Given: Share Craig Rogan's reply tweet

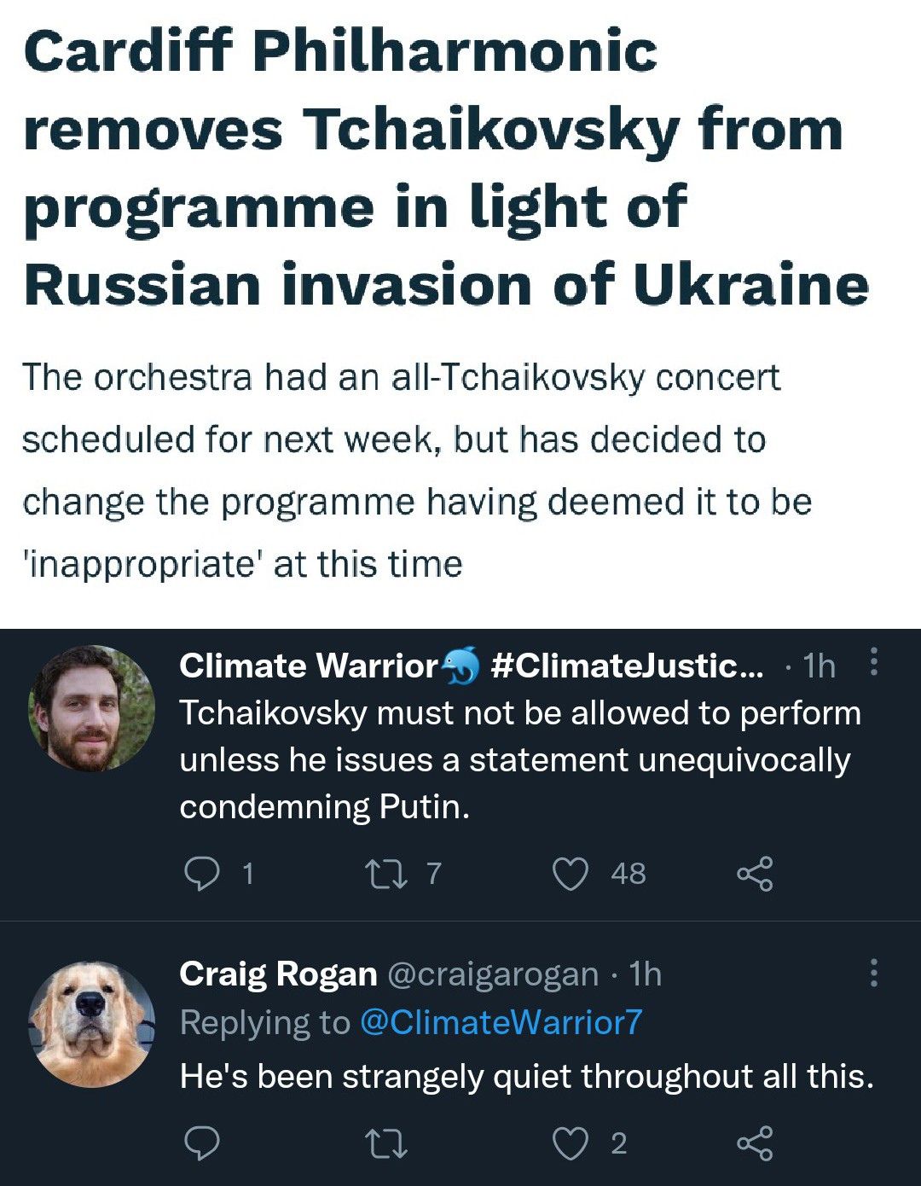Looking at the screenshot, I should (755, 1143).
